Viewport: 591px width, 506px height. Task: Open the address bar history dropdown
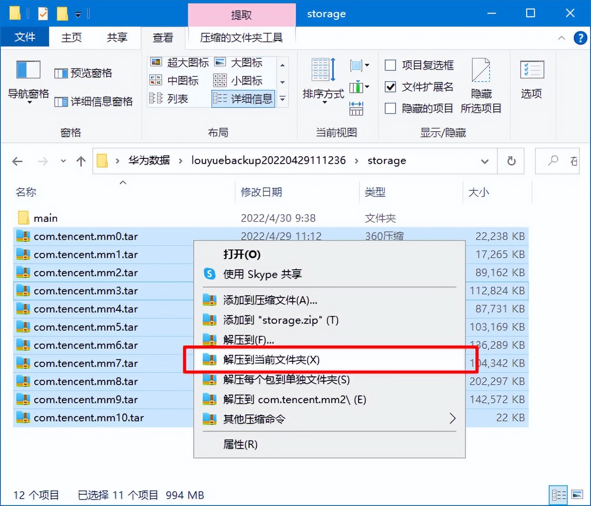pyautogui.click(x=485, y=161)
